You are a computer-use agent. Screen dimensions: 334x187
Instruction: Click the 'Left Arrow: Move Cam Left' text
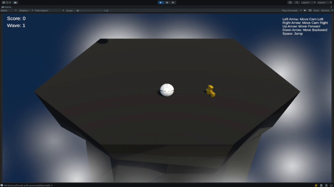coord(303,19)
